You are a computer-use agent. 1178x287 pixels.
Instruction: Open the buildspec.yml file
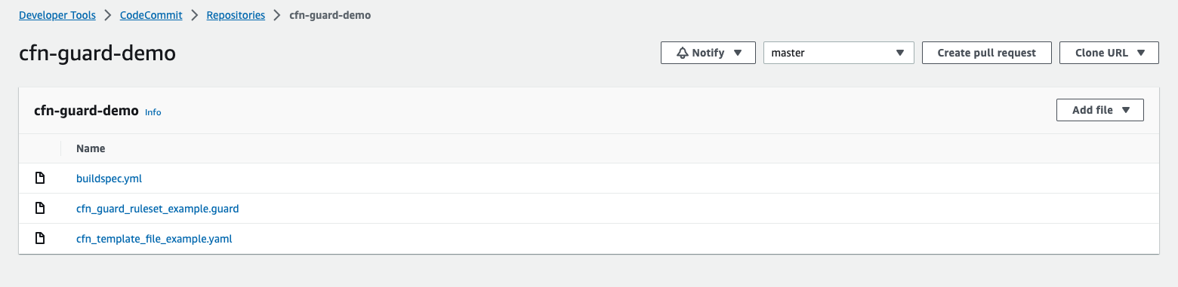coord(109,179)
